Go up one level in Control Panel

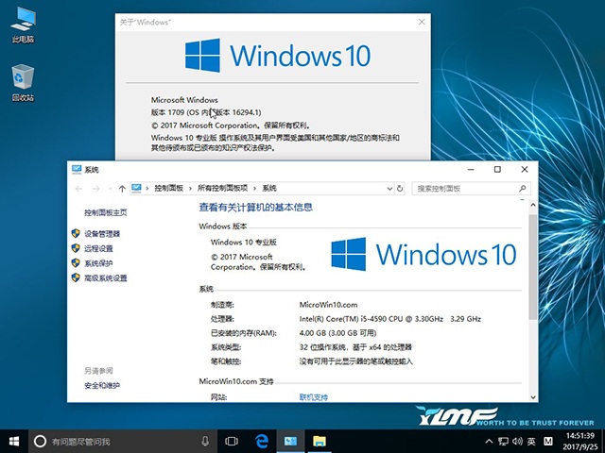tap(122, 189)
